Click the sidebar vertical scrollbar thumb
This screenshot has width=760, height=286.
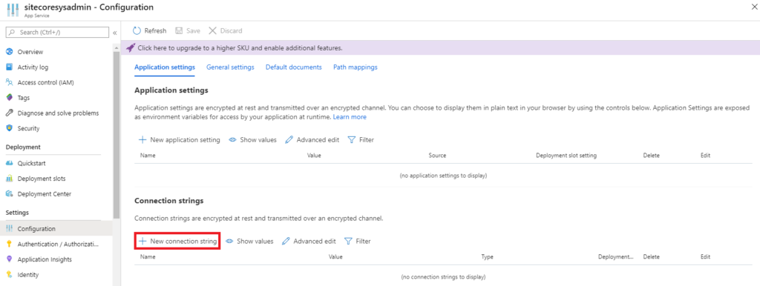(x=116, y=136)
